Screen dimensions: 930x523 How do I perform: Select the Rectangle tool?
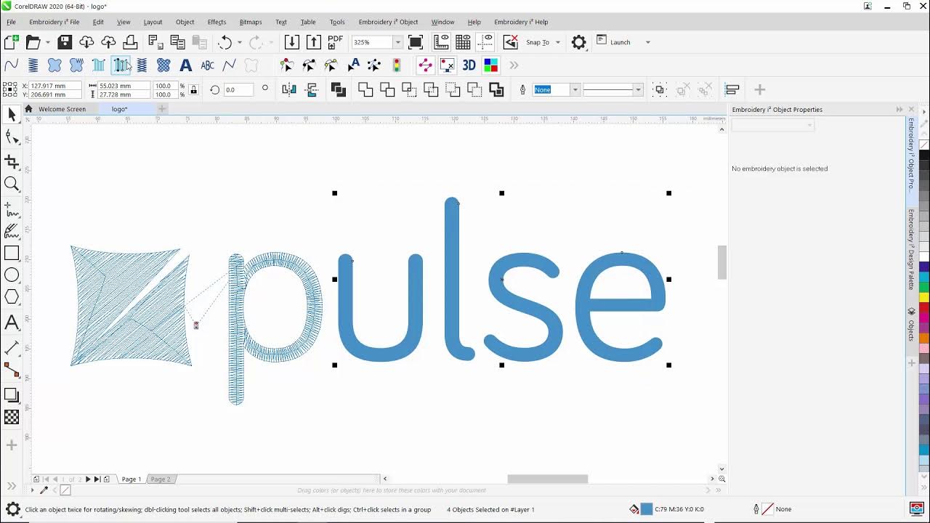(x=12, y=253)
